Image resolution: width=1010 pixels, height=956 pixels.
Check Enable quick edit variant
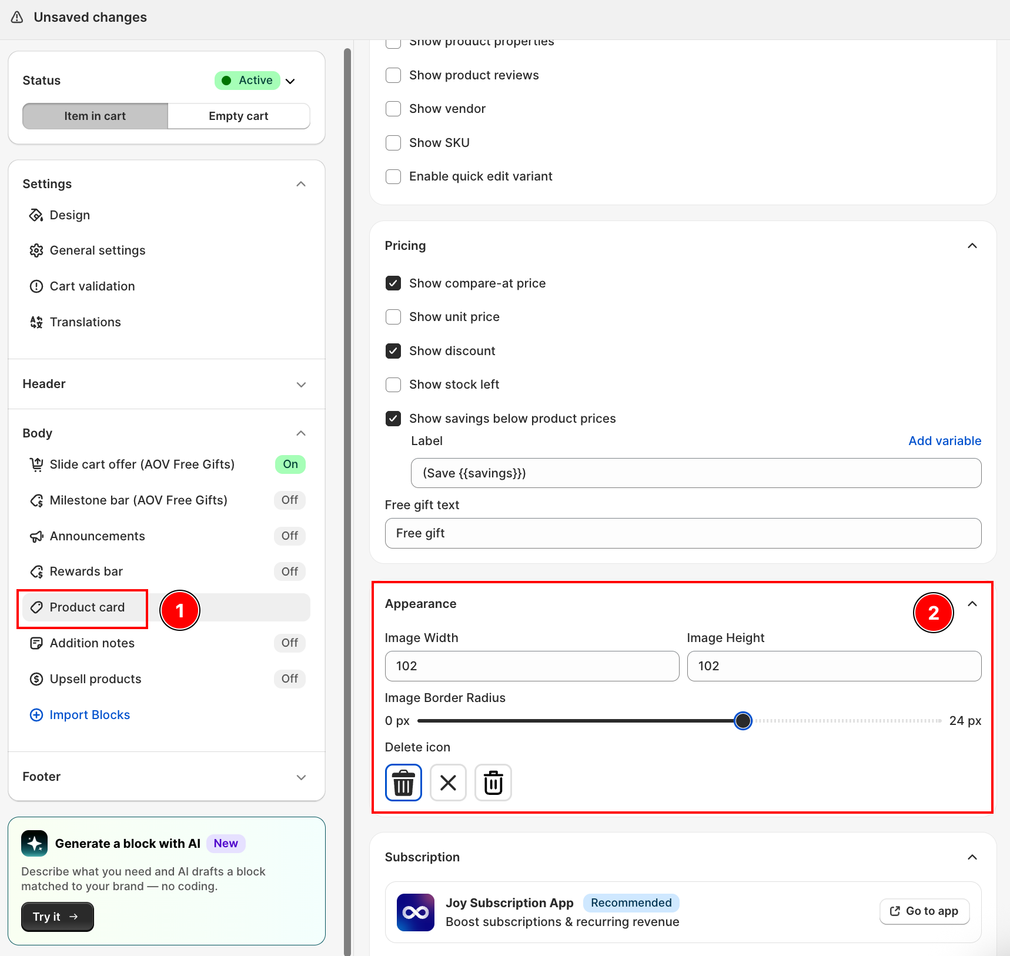(393, 176)
